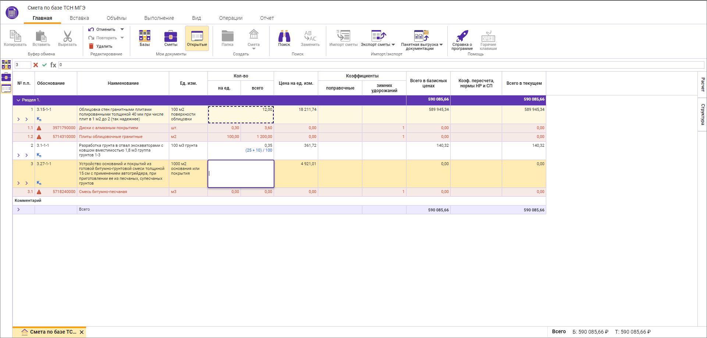Click the warning icon in row 3.1
This screenshot has height=338, width=707.
(x=39, y=192)
